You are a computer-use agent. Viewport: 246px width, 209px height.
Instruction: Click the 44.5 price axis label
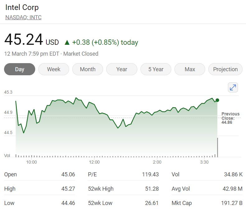8,132
